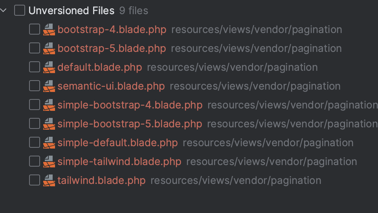Click path text next to tailwind.blade.php
The width and height of the screenshot is (378, 213).
pos(236,180)
